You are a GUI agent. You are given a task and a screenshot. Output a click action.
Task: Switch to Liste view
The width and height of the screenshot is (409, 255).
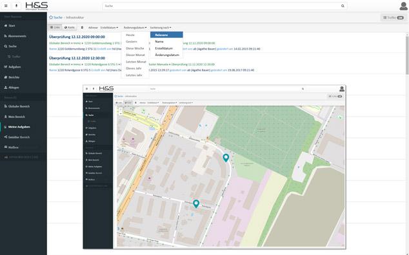[55, 27]
